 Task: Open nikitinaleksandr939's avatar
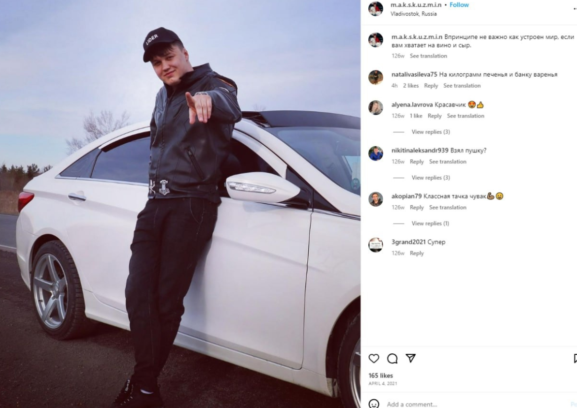click(x=376, y=154)
